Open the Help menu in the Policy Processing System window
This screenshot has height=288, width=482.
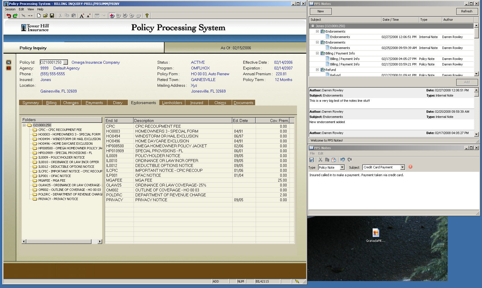pyautogui.click(x=40, y=9)
